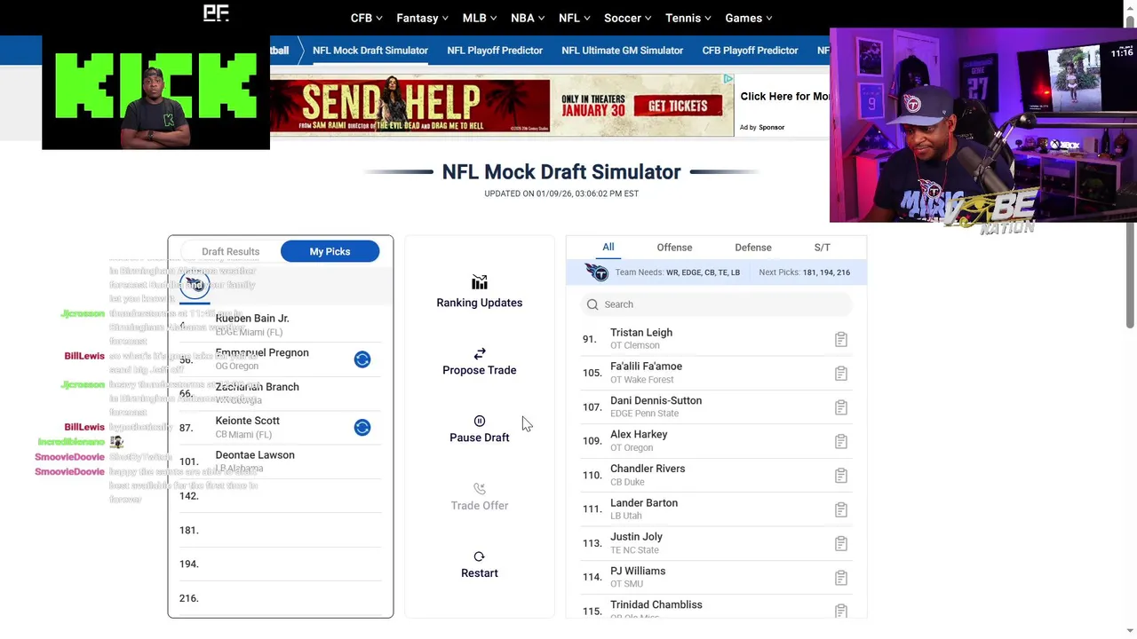Click the Propose Trade arrows icon

click(x=480, y=353)
